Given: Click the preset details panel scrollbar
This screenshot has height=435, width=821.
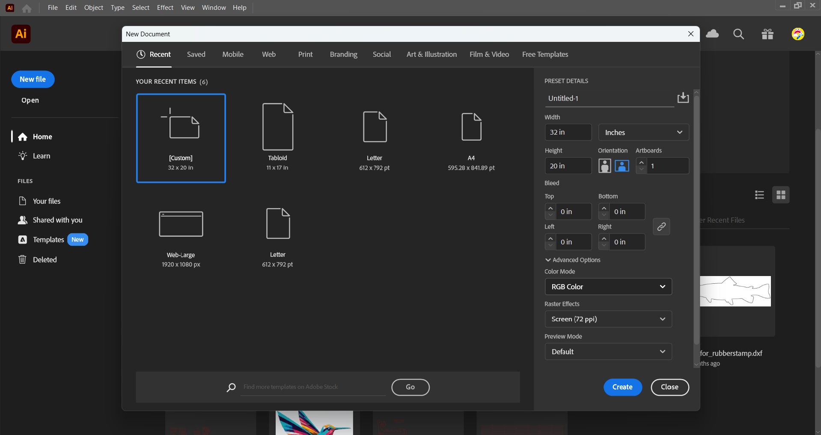Looking at the screenshot, I should (696, 220).
